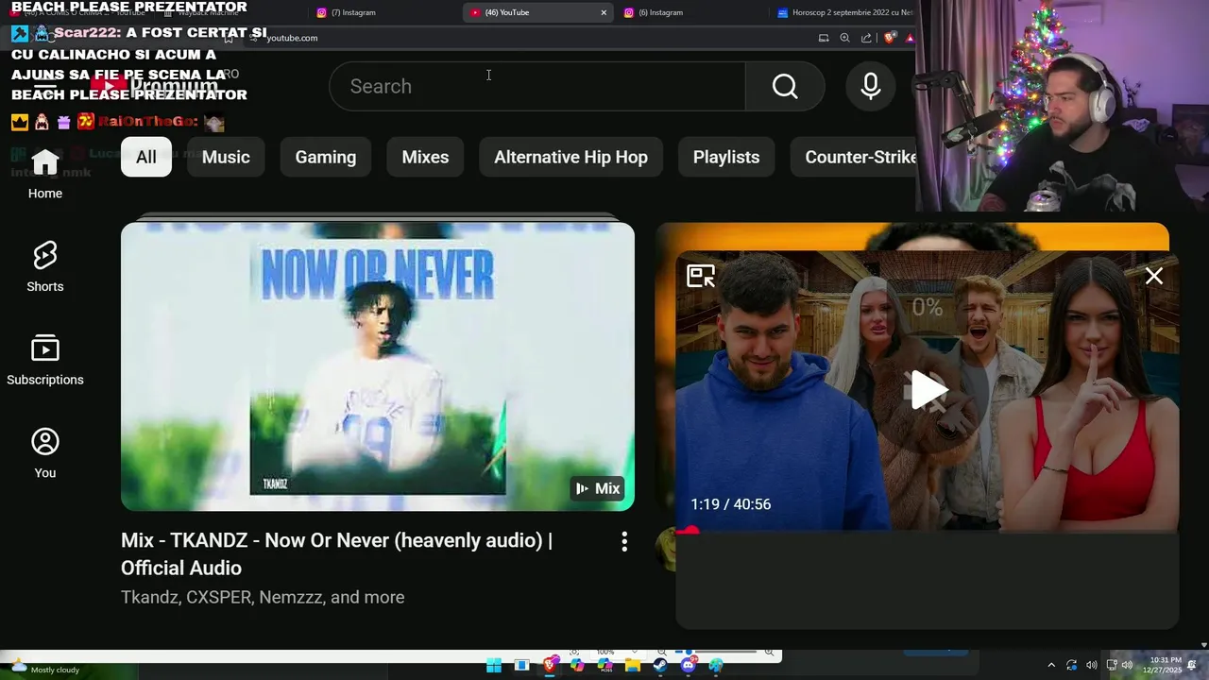Viewport: 1209px width, 680px height.
Task: Click the Brave Shields icon in the address bar
Action: (890, 38)
